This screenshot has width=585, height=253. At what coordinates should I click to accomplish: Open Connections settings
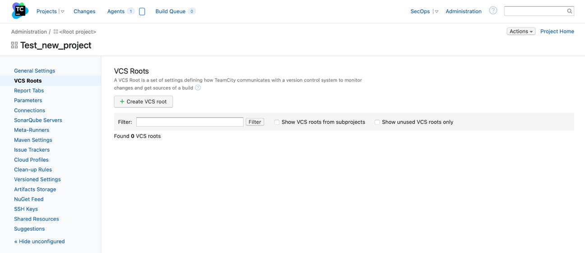pyautogui.click(x=29, y=110)
